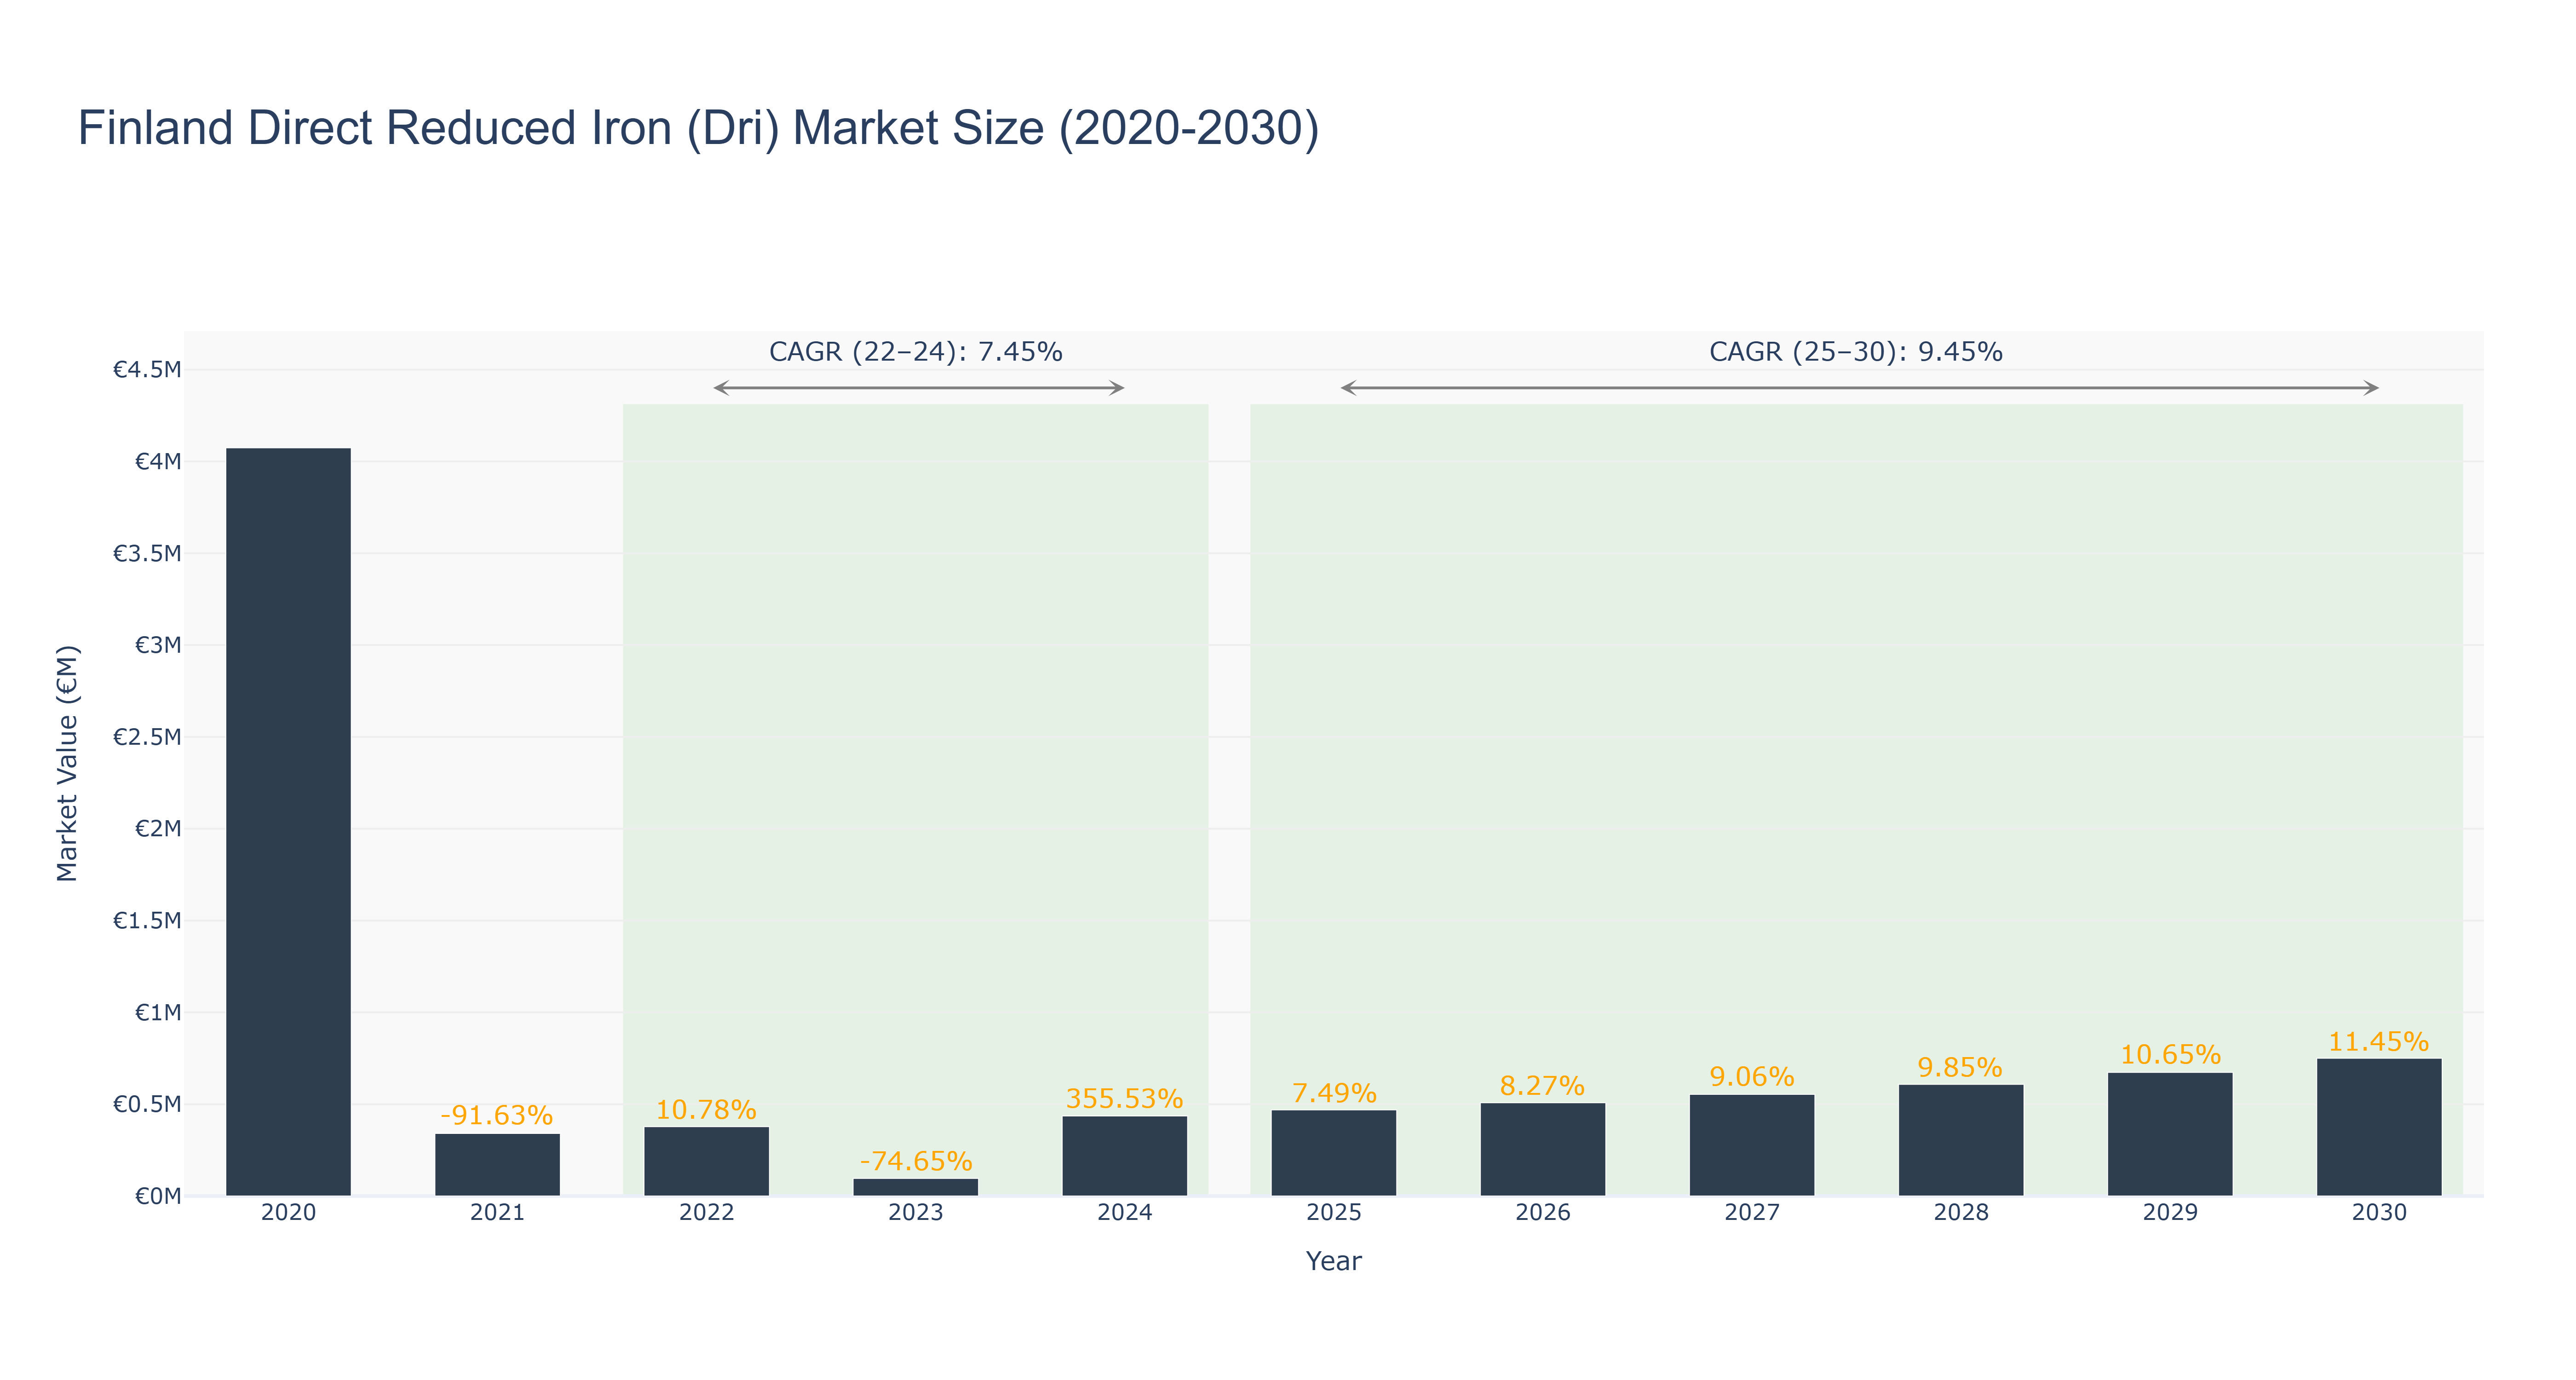Click the 2030 x-axis label
Screen dimensions: 2576x1380
[x=2378, y=1213]
